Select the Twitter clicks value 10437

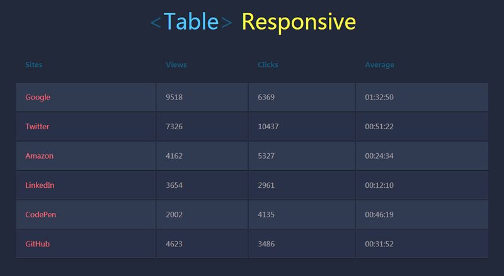point(268,127)
